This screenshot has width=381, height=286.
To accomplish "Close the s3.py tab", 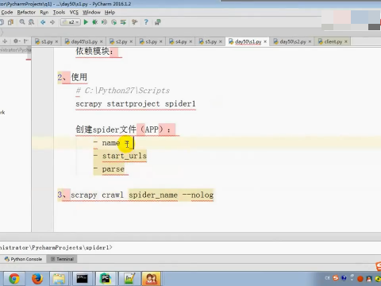I will [161, 41].
